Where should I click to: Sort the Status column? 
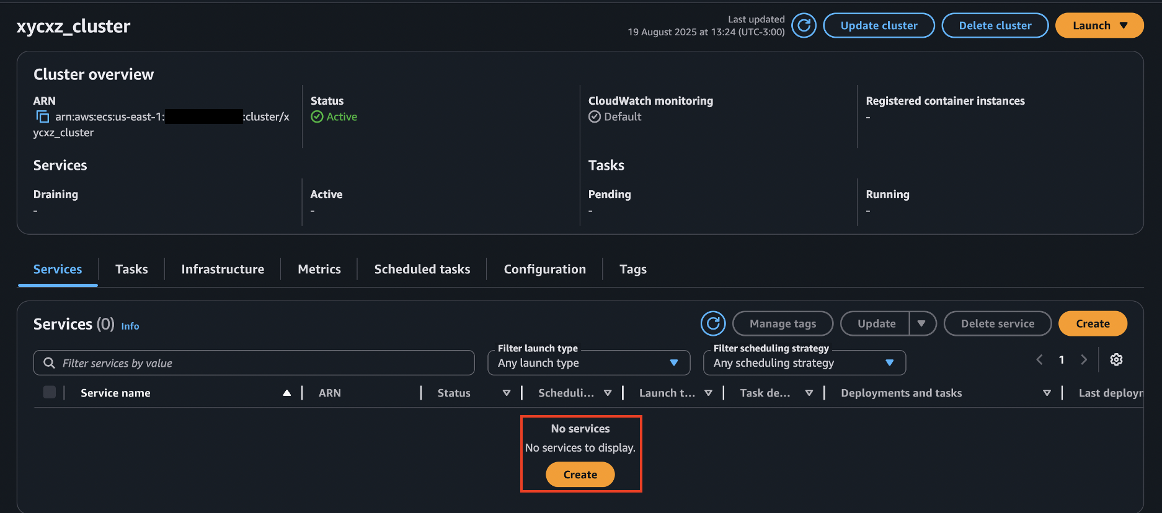[506, 393]
